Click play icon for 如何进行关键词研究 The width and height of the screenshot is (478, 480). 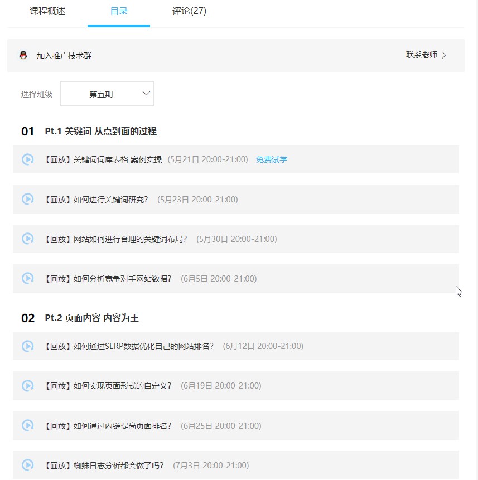pos(27,199)
